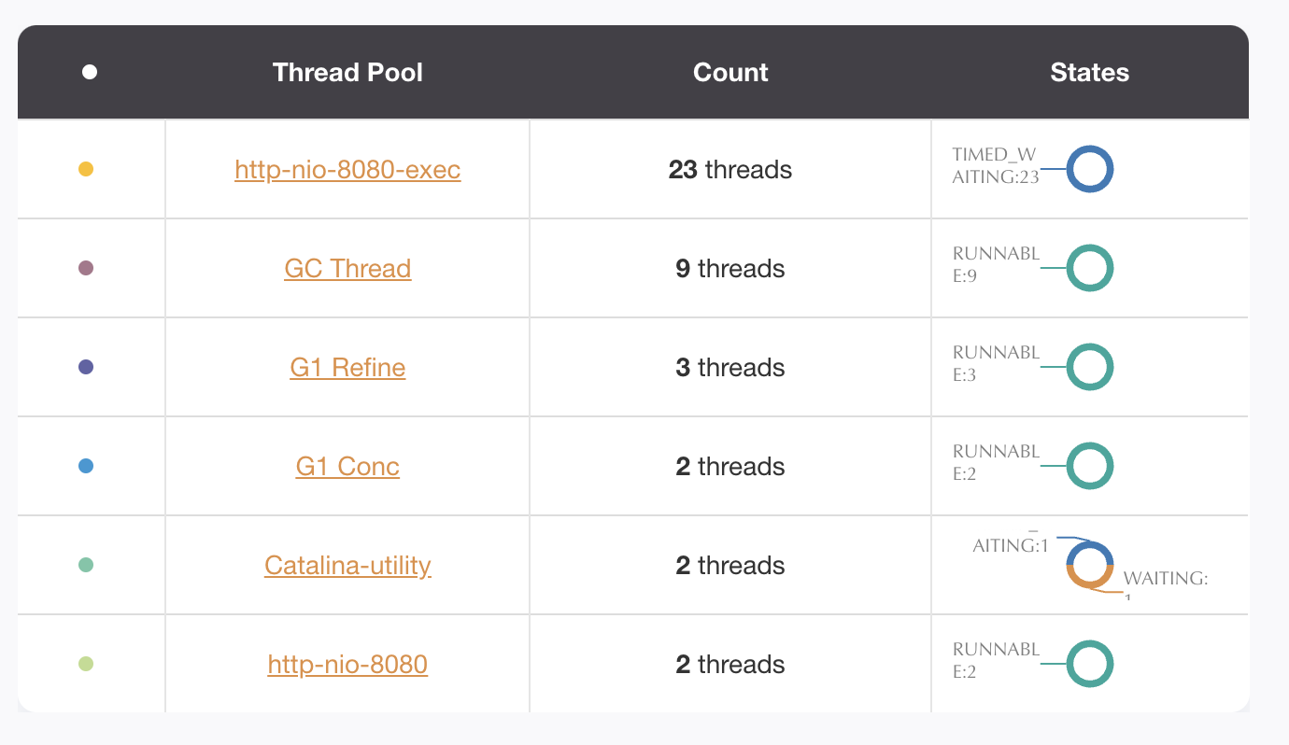Viewport: 1289px width, 745px height.
Task: Click the GC Thread states donut chart
Action: (1090, 269)
